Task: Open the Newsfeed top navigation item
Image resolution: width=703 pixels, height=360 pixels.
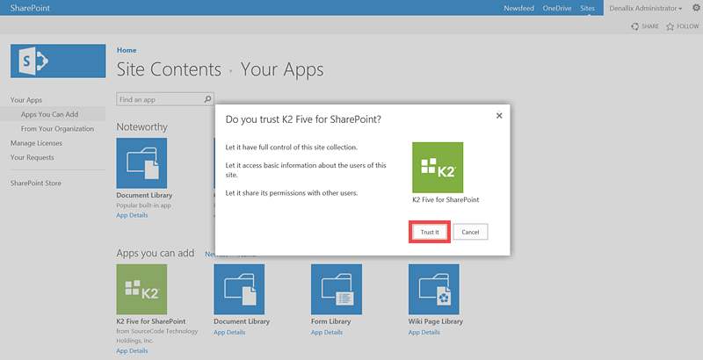Action: pyautogui.click(x=518, y=8)
